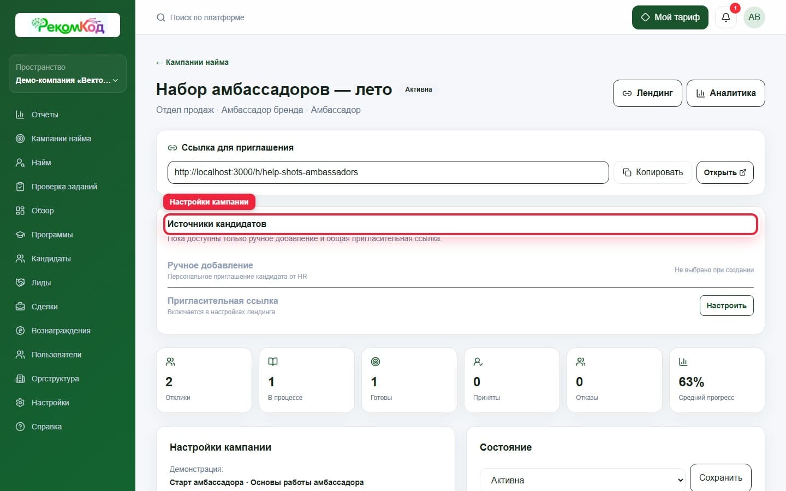Click the Отдел продаж breadcrumb text
786x491 pixels.
[185, 110]
